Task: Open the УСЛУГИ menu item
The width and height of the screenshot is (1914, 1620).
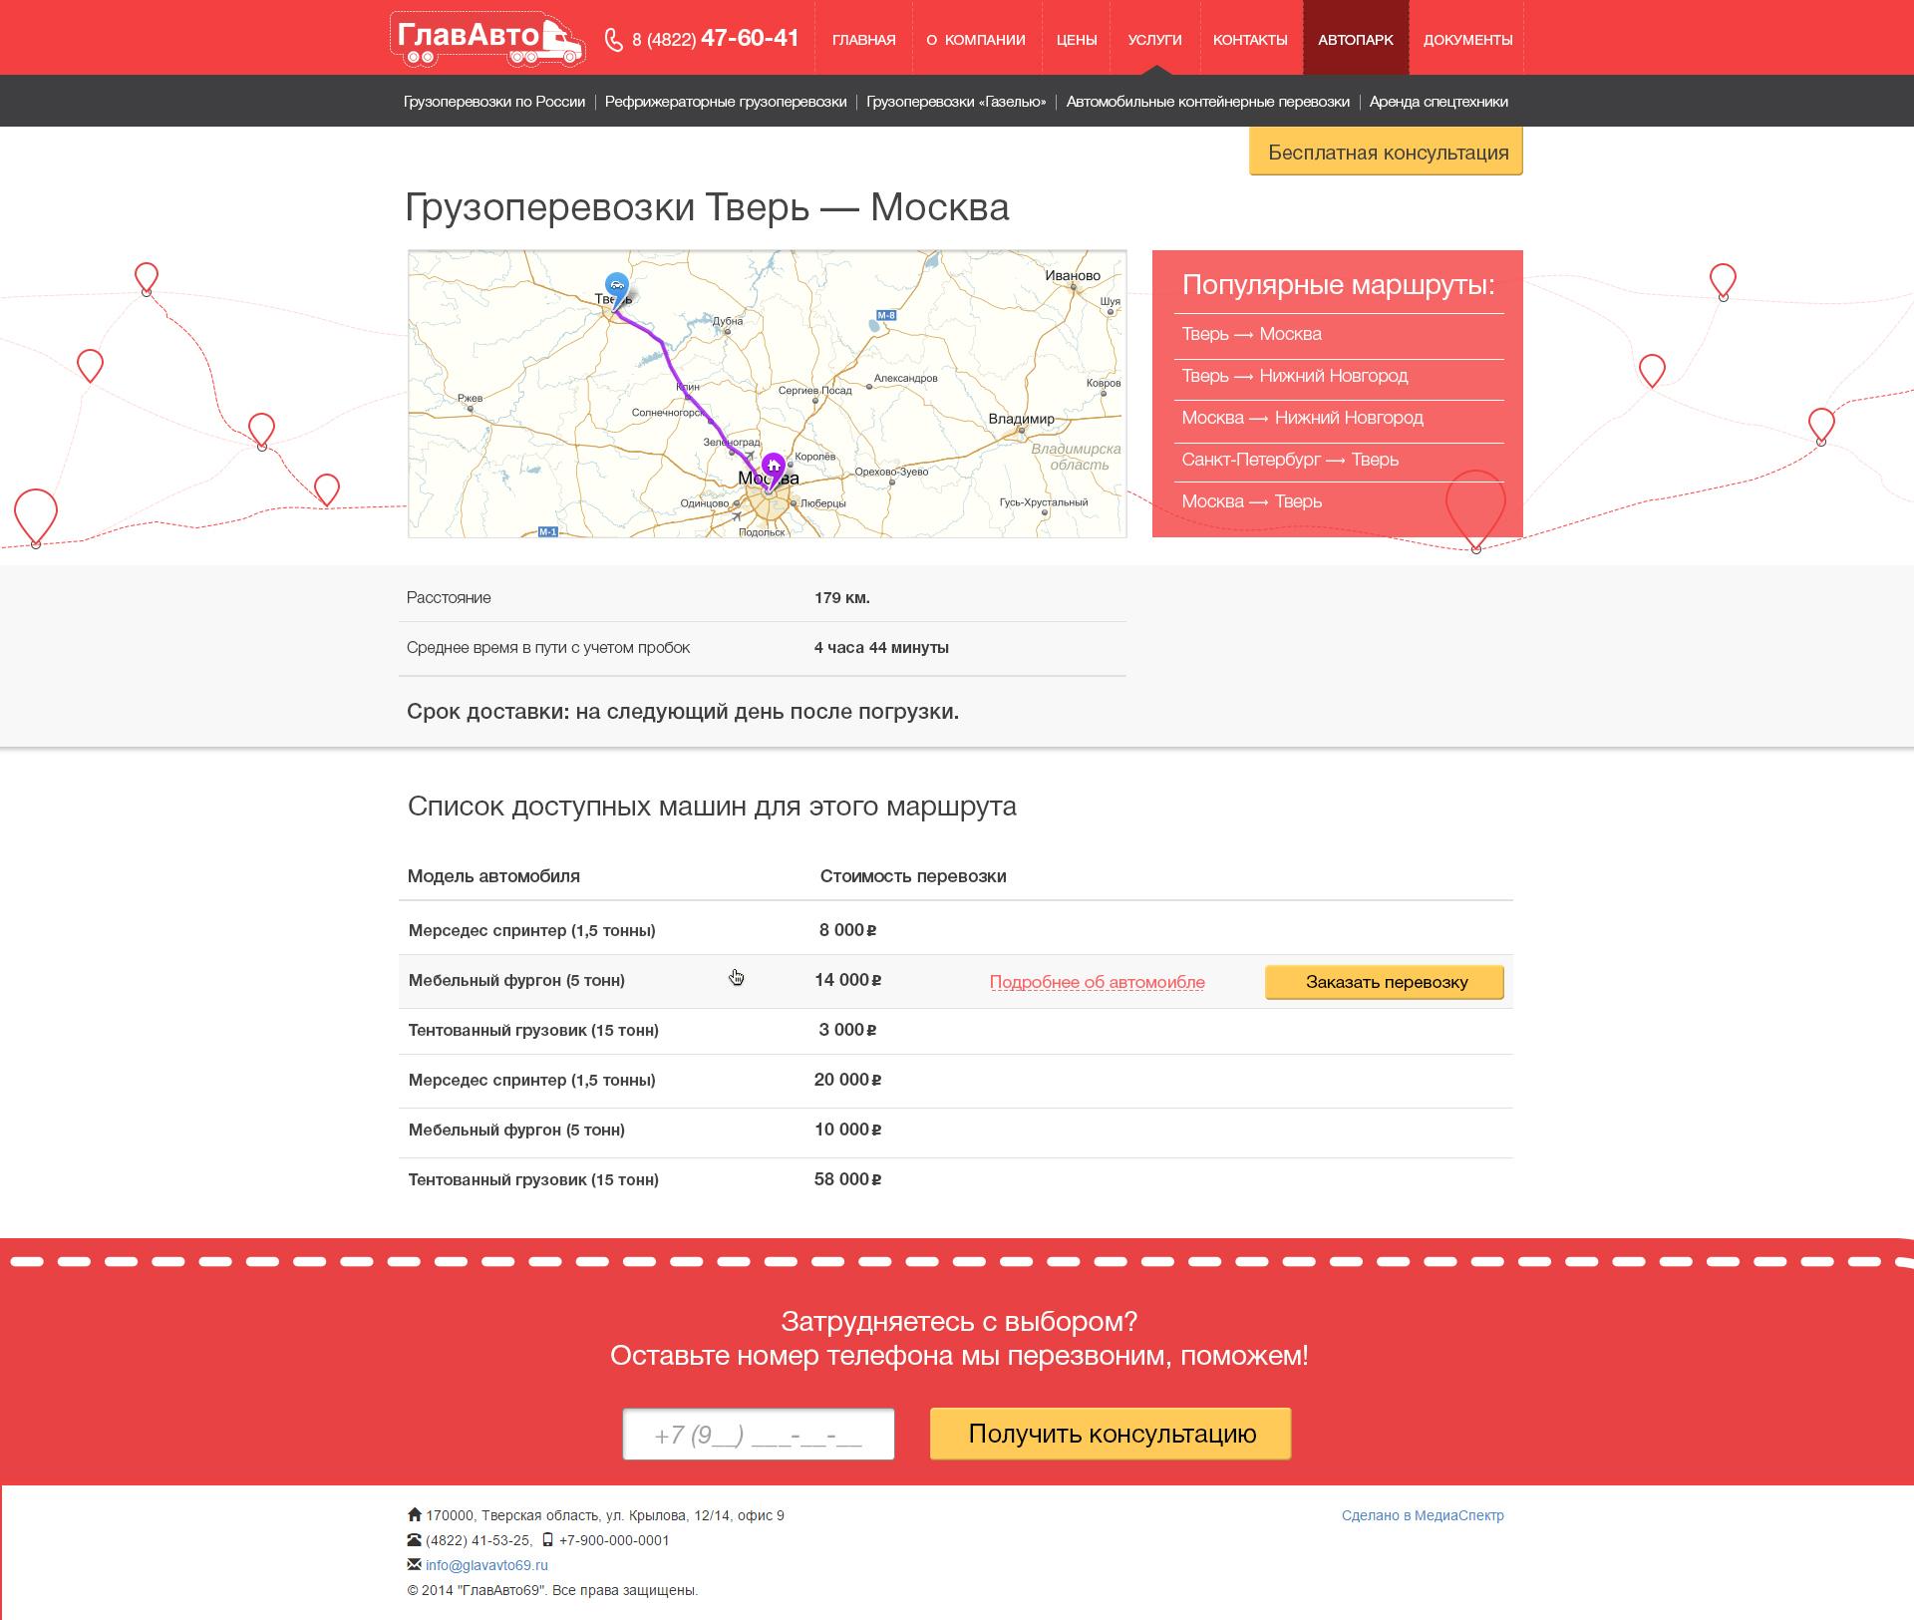Action: click(1153, 40)
